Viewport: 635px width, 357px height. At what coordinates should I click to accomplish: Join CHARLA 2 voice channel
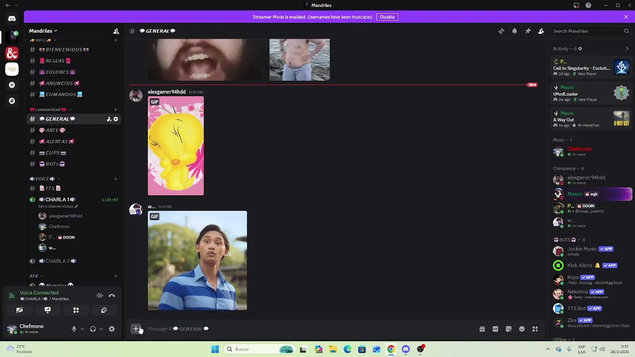click(73, 261)
